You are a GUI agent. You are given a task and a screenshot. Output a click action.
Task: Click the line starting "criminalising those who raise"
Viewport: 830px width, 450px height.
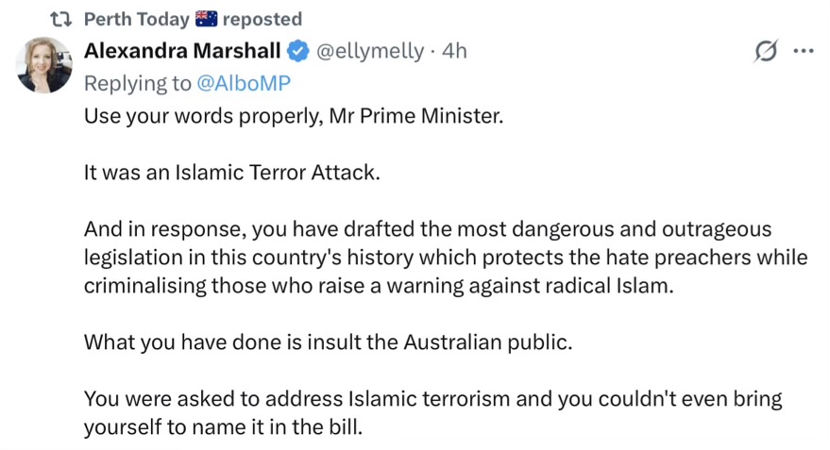380,287
